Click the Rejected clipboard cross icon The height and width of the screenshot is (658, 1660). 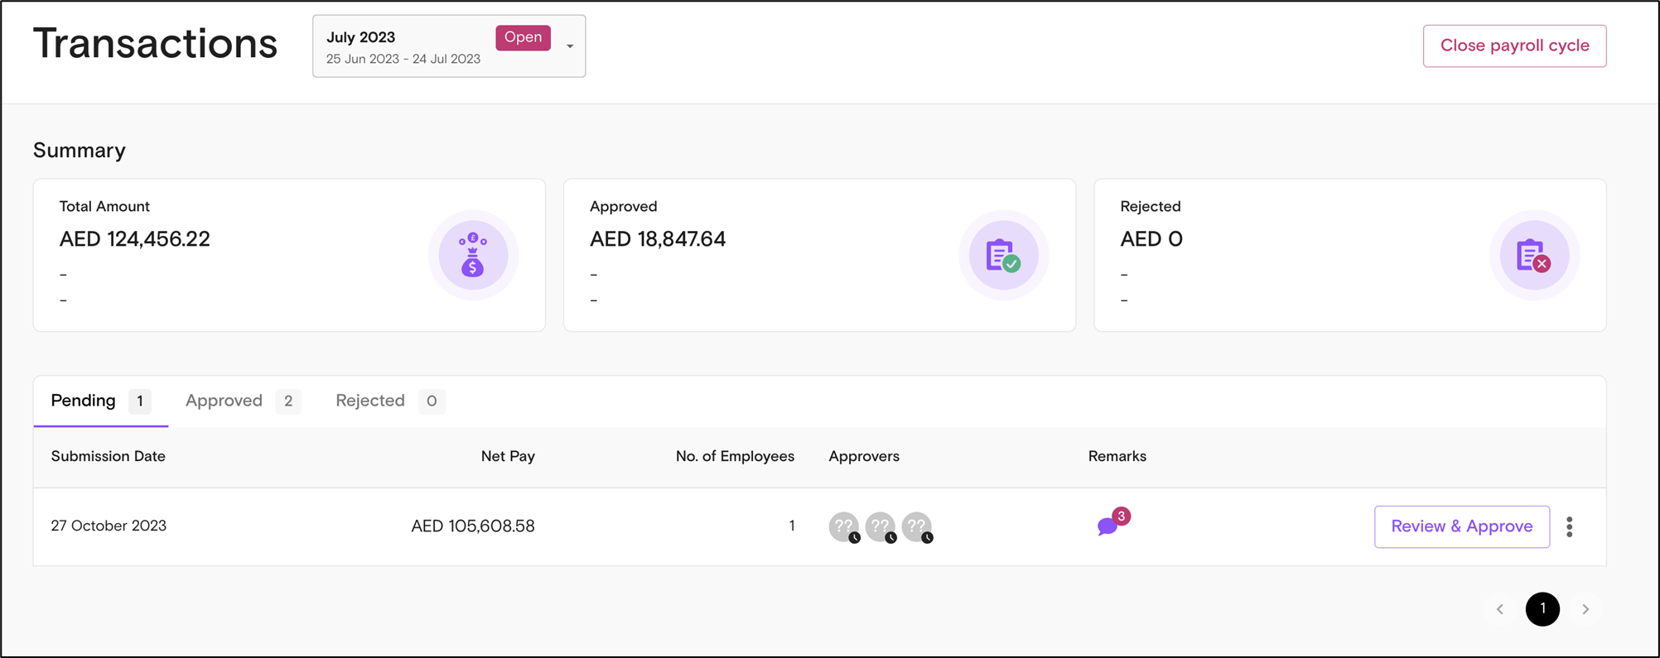click(x=1533, y=255)
